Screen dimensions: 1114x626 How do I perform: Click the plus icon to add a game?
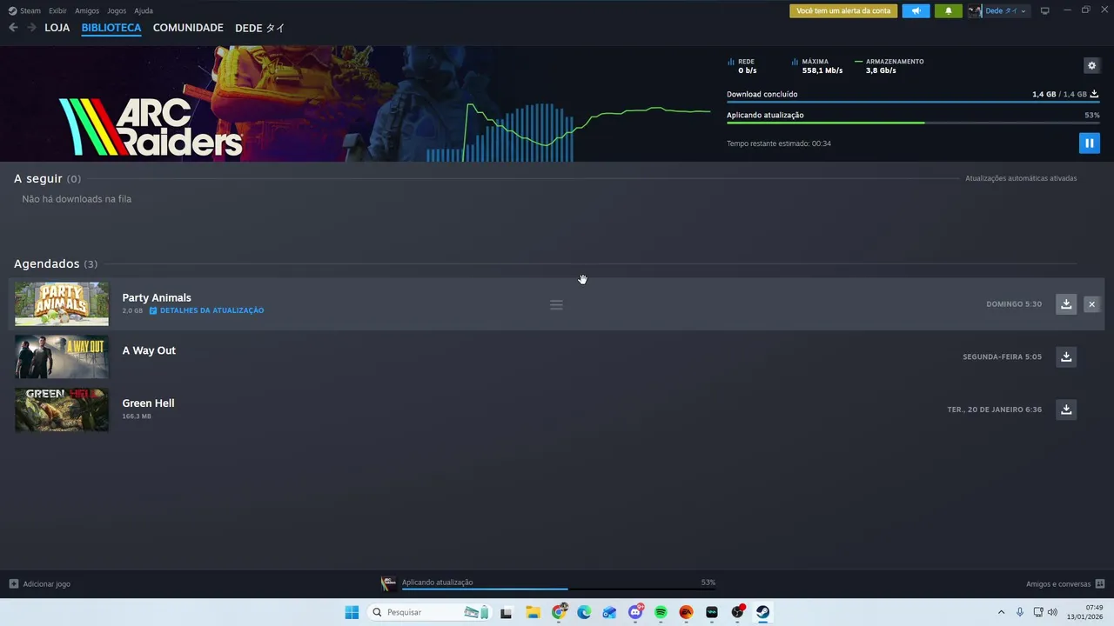[13, 584]
